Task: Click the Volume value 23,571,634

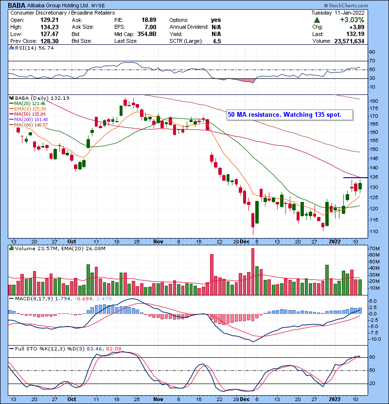Action: coord(349,41)
